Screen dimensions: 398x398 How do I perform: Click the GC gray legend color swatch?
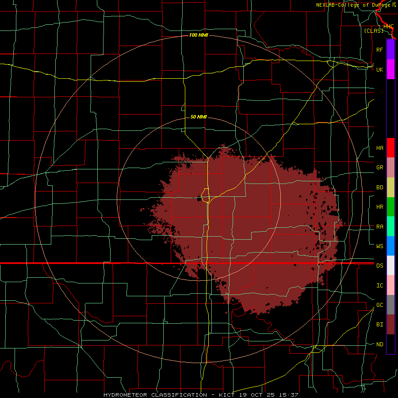point(390,305)
